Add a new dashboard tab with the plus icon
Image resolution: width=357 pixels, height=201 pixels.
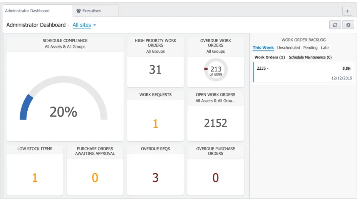tap(347, 11)
